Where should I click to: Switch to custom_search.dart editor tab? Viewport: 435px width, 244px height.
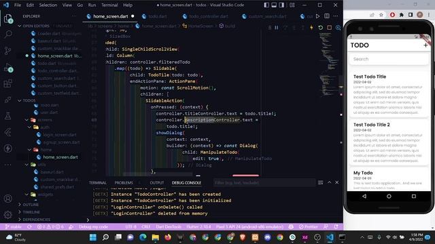click(267, 16)
